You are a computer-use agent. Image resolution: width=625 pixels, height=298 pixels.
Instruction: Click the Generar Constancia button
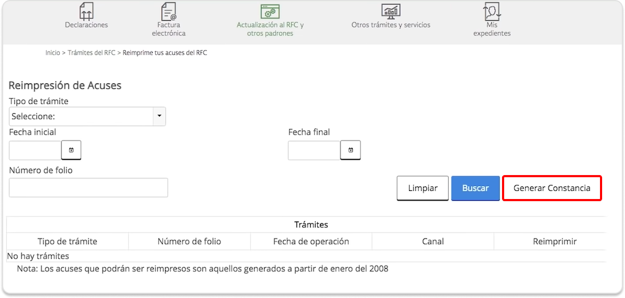tap(552, 188)
